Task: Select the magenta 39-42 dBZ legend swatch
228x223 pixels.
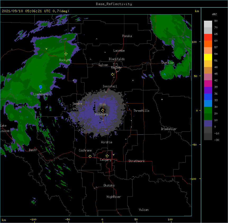Action: [208, 84]
